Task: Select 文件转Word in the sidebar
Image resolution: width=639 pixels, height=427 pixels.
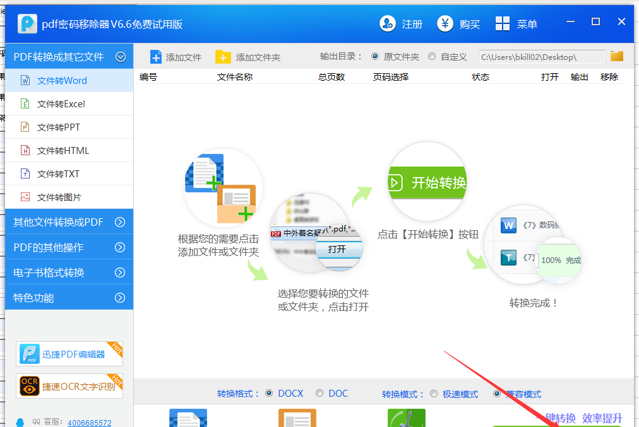Action: pos(69,81)
